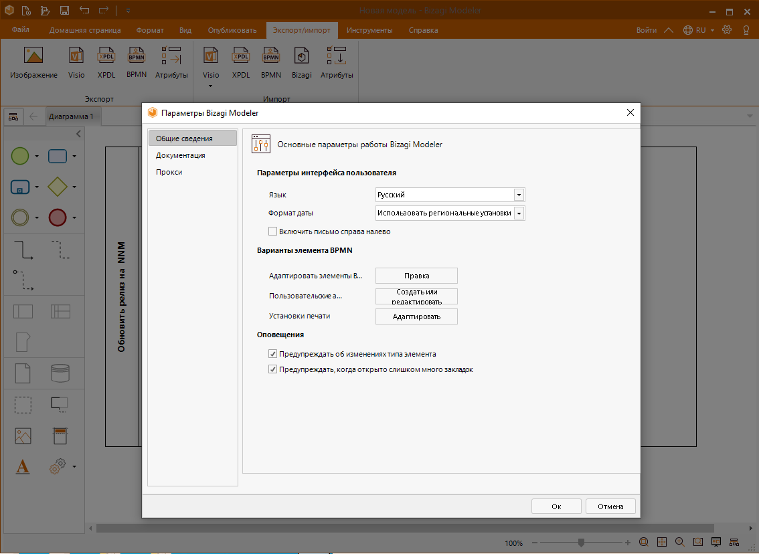This screenshot has width=759, height=554.
Task: Click the zoom slider handle
Action: 582,543
